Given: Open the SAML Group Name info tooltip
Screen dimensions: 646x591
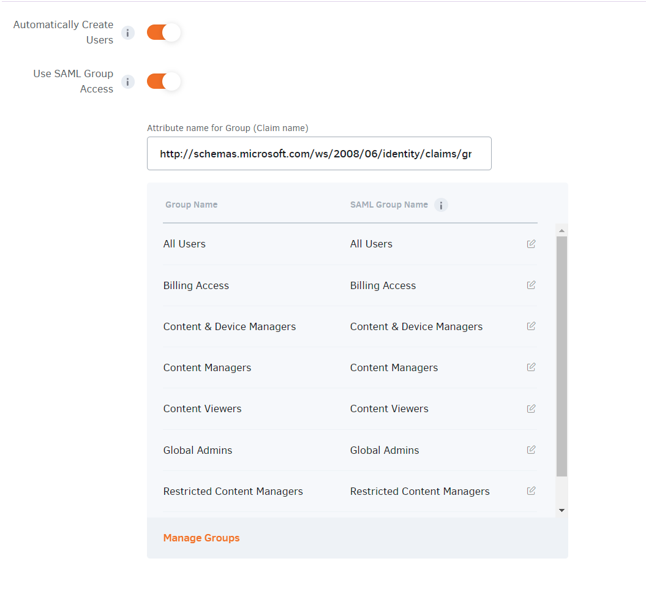Looking at the screenshot, I should [441, 205].
